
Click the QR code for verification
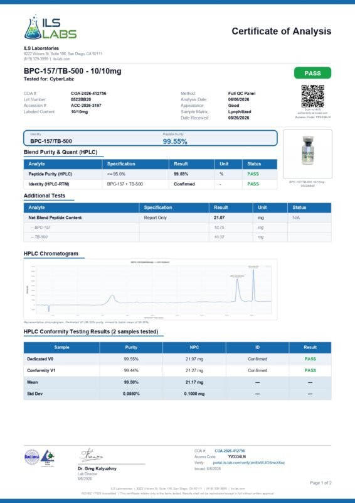click(312, 96)
